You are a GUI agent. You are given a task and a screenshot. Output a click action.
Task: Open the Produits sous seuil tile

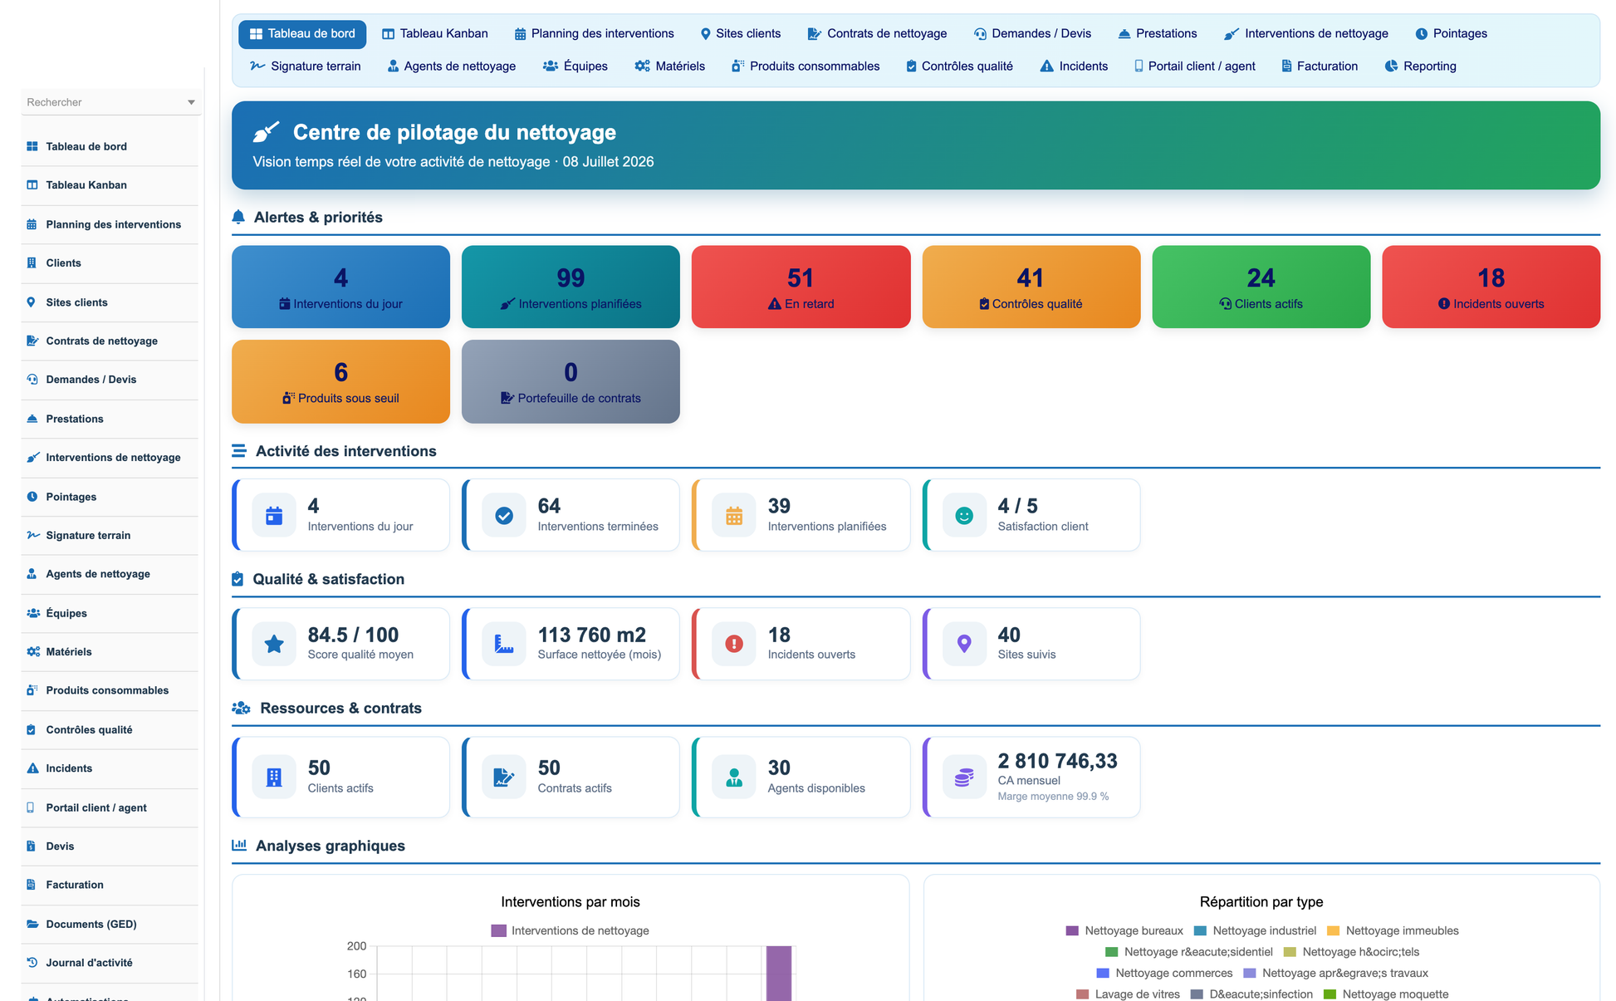click(340, 381)
